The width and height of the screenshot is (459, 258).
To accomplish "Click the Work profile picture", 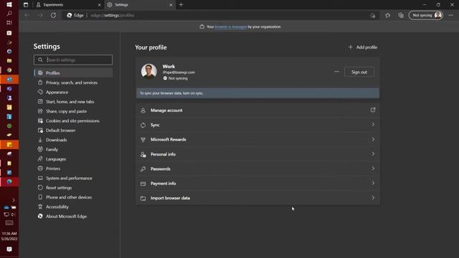I will click(148, 72).
